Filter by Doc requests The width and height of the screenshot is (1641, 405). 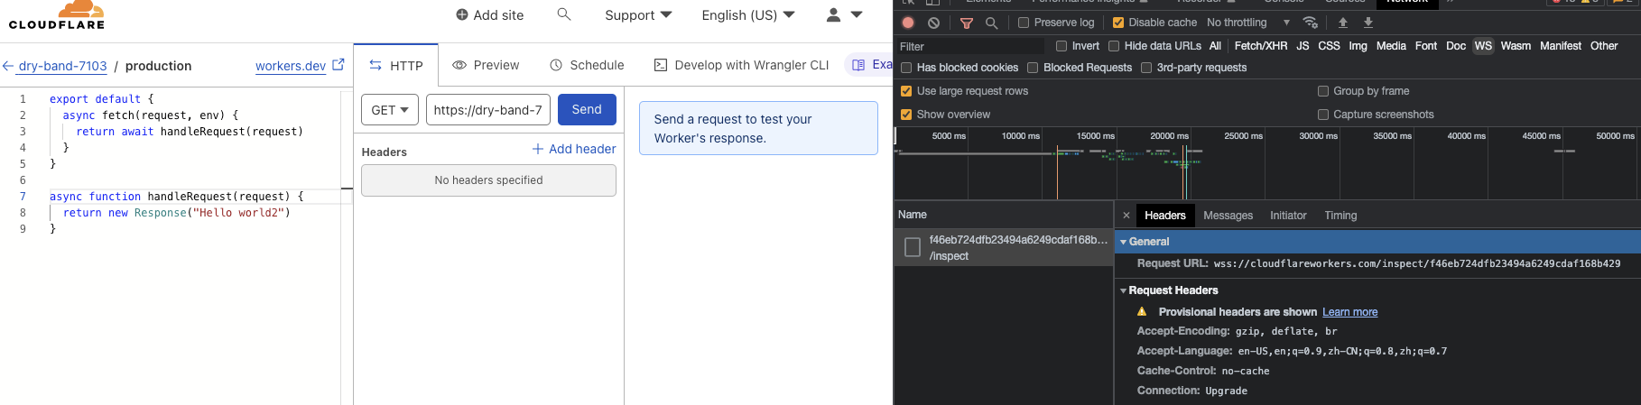[x=1456, y=46]
